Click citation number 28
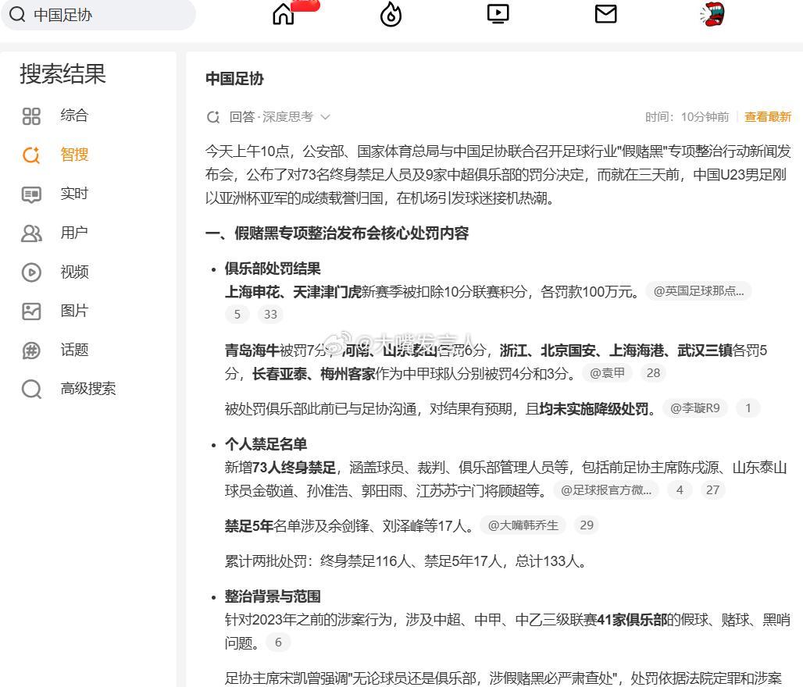 [653, 373]
